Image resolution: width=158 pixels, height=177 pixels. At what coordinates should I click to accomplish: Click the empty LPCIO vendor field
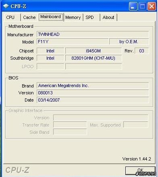[x=50, y=67]
